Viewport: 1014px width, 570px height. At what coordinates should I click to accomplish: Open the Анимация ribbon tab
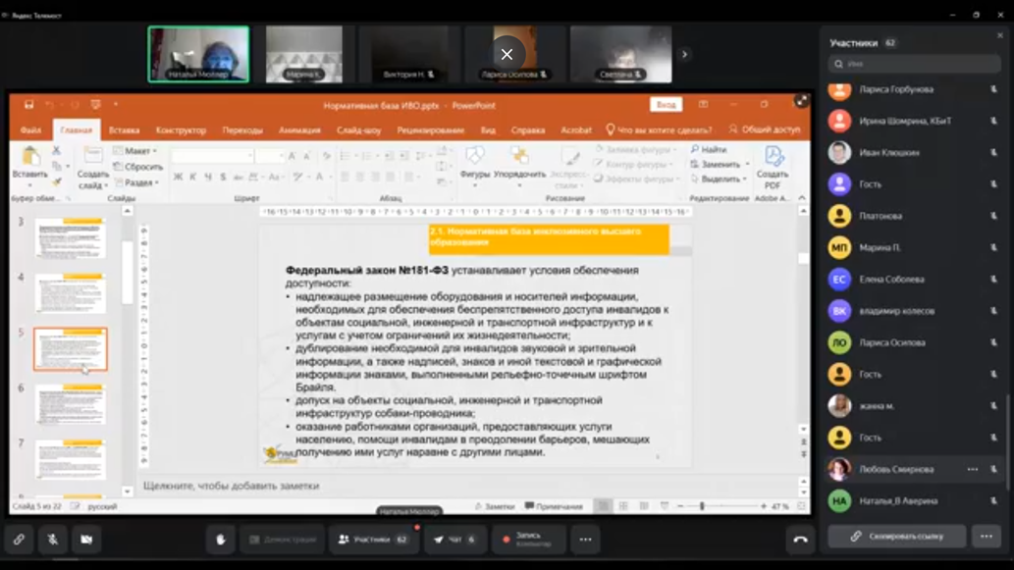click(x=299, y=130)
